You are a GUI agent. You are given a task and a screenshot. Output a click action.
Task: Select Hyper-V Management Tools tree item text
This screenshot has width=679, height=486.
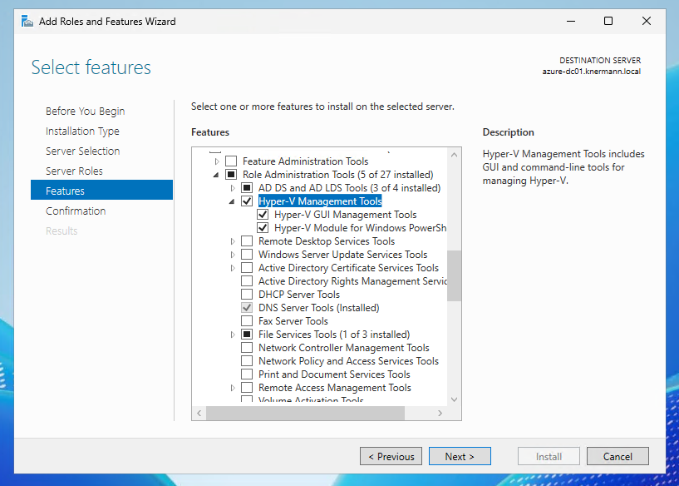pos(320,201)
